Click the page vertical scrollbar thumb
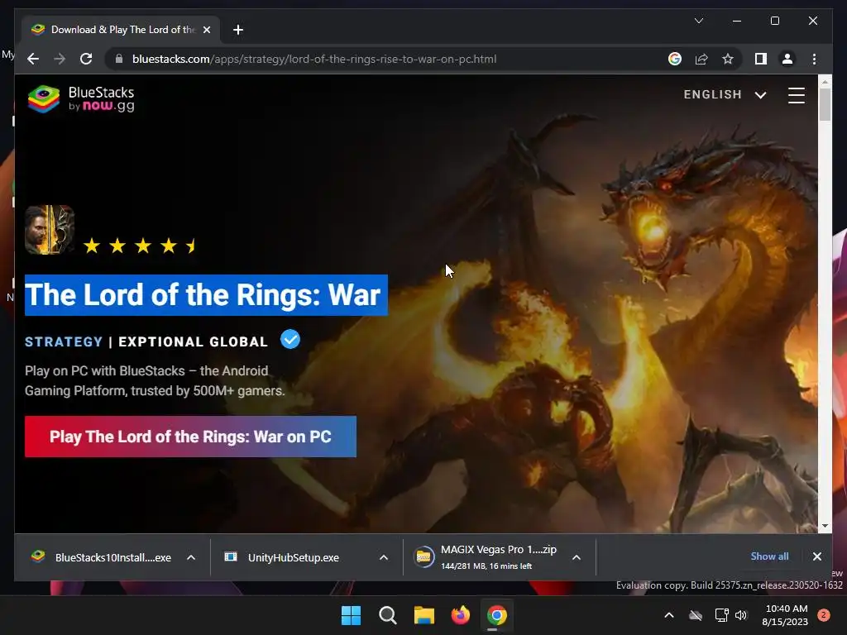Screen dimensions: 847x635 click(825, 103)
